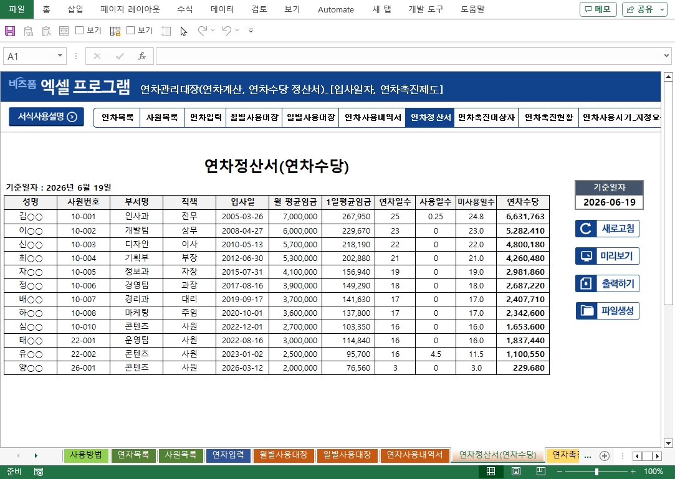
Task: Click the purple Save icon
Action: pos(10,31)
